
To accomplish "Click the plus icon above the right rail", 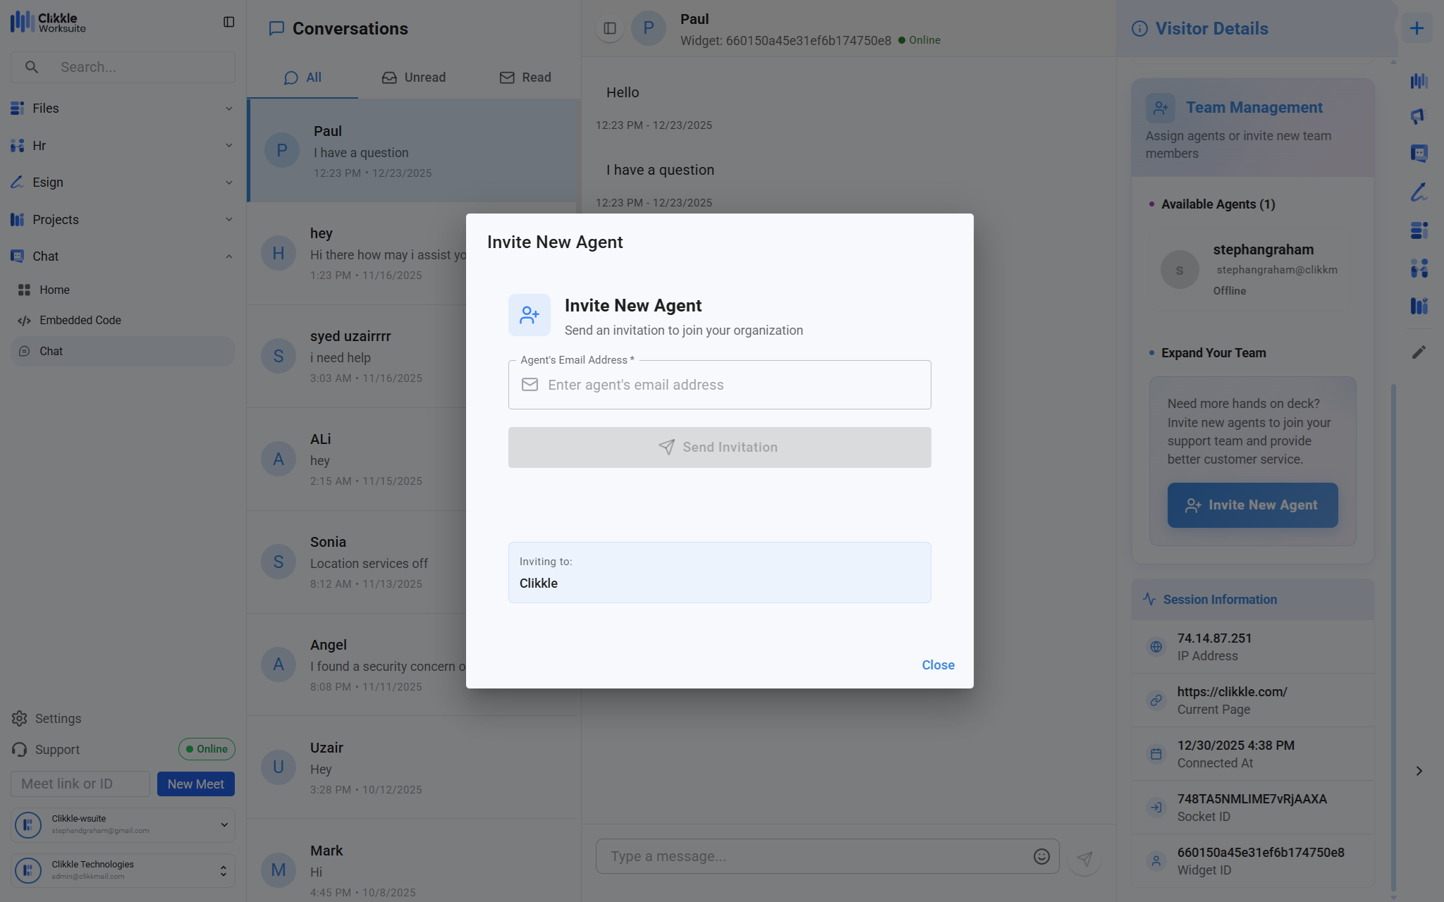I will [1417, 28].
